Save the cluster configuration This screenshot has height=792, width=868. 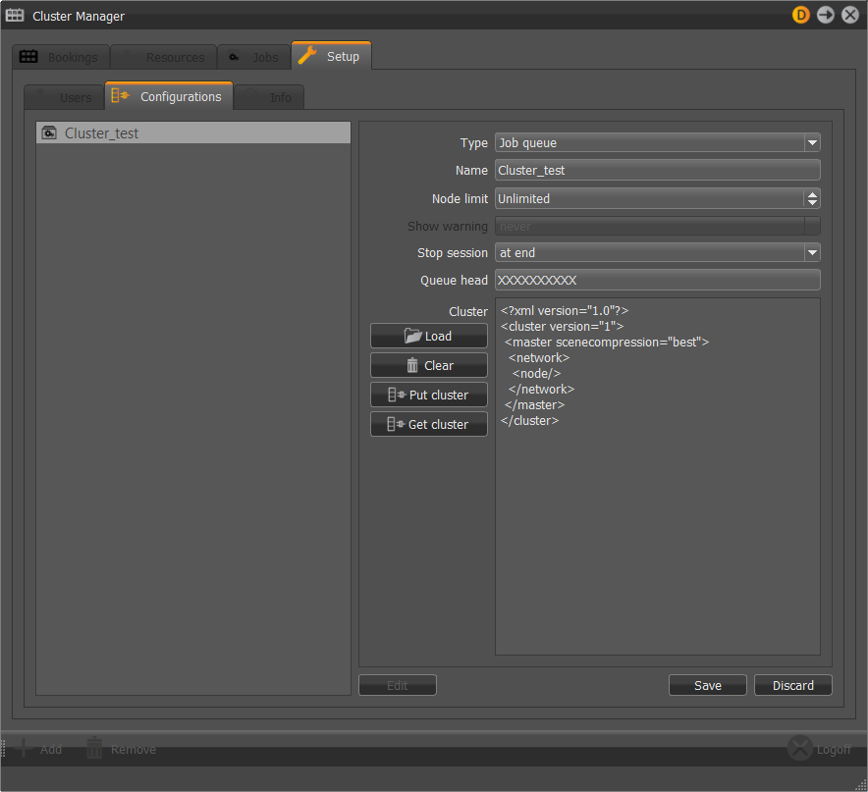click(x=707, y=684)
